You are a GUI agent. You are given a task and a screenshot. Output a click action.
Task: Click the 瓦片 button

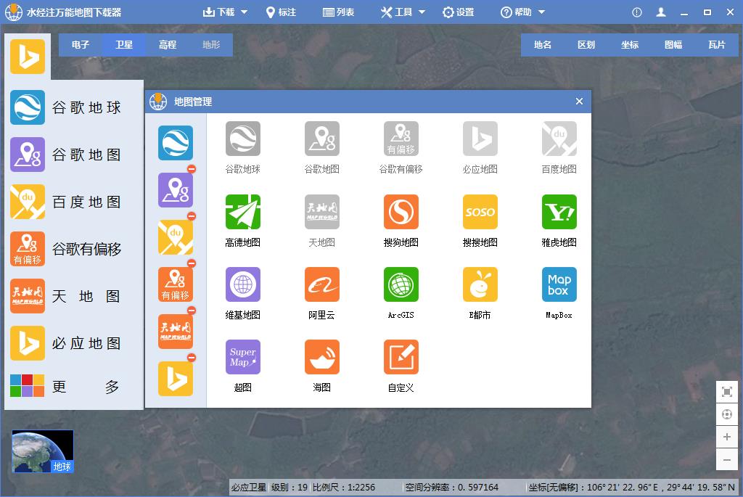point(717,44)
